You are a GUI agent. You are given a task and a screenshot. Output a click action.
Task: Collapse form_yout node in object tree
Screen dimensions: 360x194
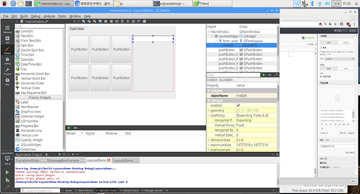pyautogui.click(x=216, y=40)
